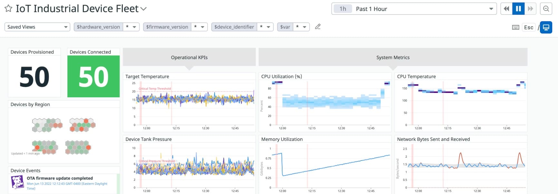Image resolution: width=558 pixels, height=194 pixels.
Task: Pause live dashboard updates
Action: [518, 9]
